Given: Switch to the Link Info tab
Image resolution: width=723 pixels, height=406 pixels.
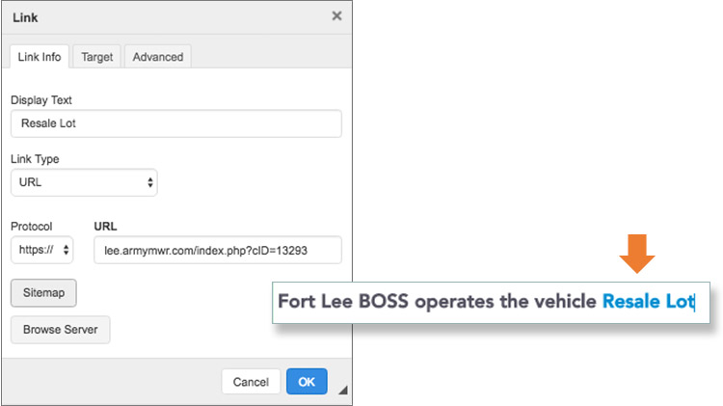Looking at the screenshot, I should click(x=40, y=57).
